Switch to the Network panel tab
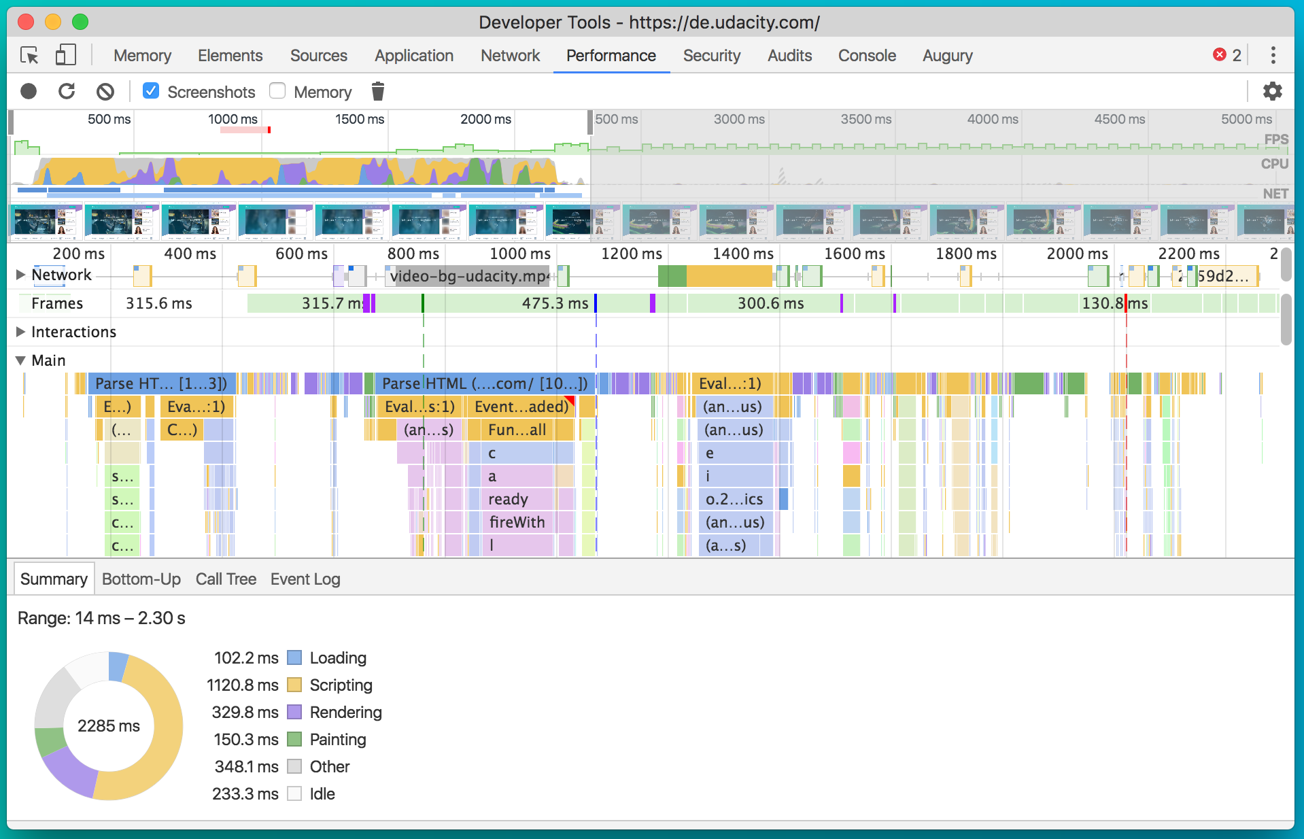1304x839 pixels. tap(510, 55)
